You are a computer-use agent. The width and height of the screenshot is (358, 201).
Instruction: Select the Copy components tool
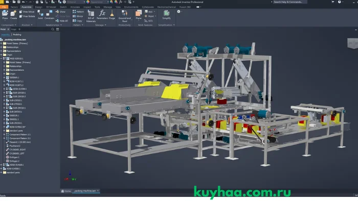[77, 21]
